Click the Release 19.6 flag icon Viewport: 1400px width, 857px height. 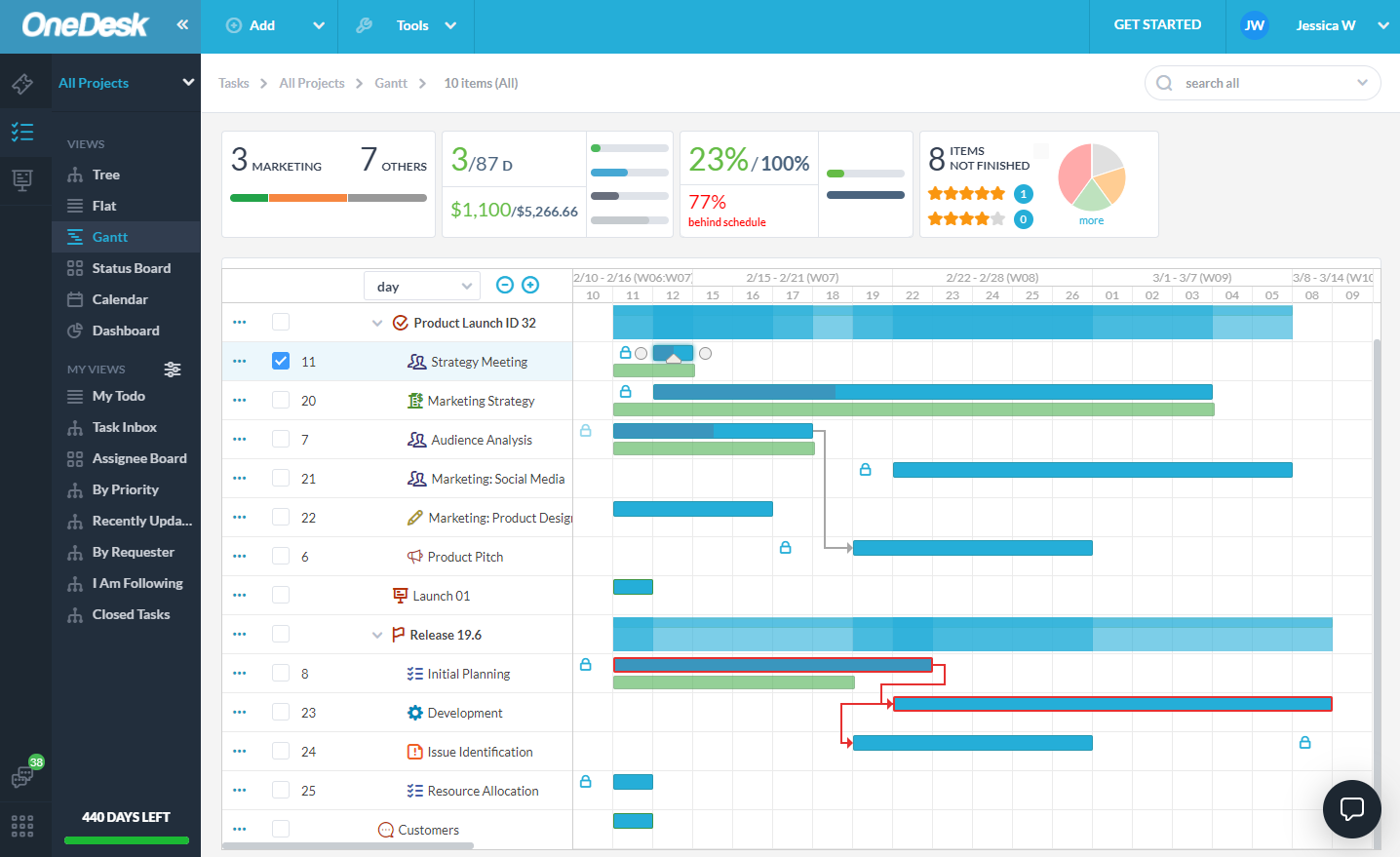398,635
